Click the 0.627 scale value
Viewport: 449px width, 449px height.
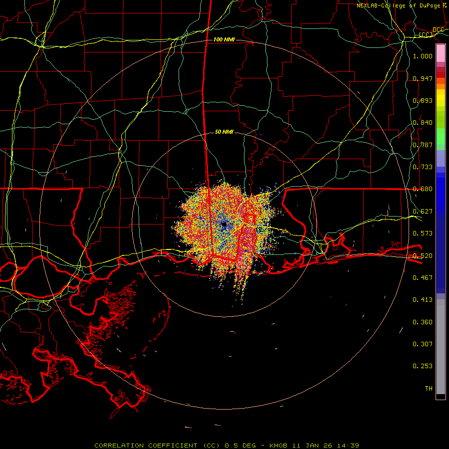(423, 211)
